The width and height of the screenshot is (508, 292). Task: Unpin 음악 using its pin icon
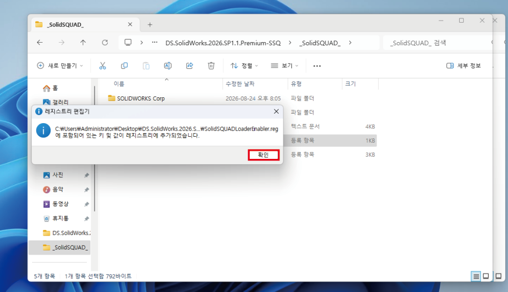coord(86,190)
